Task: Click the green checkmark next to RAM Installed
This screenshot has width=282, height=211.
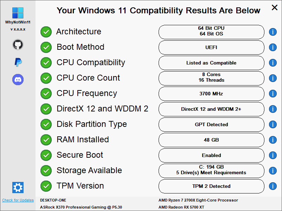Action: [x=46, y=140]
